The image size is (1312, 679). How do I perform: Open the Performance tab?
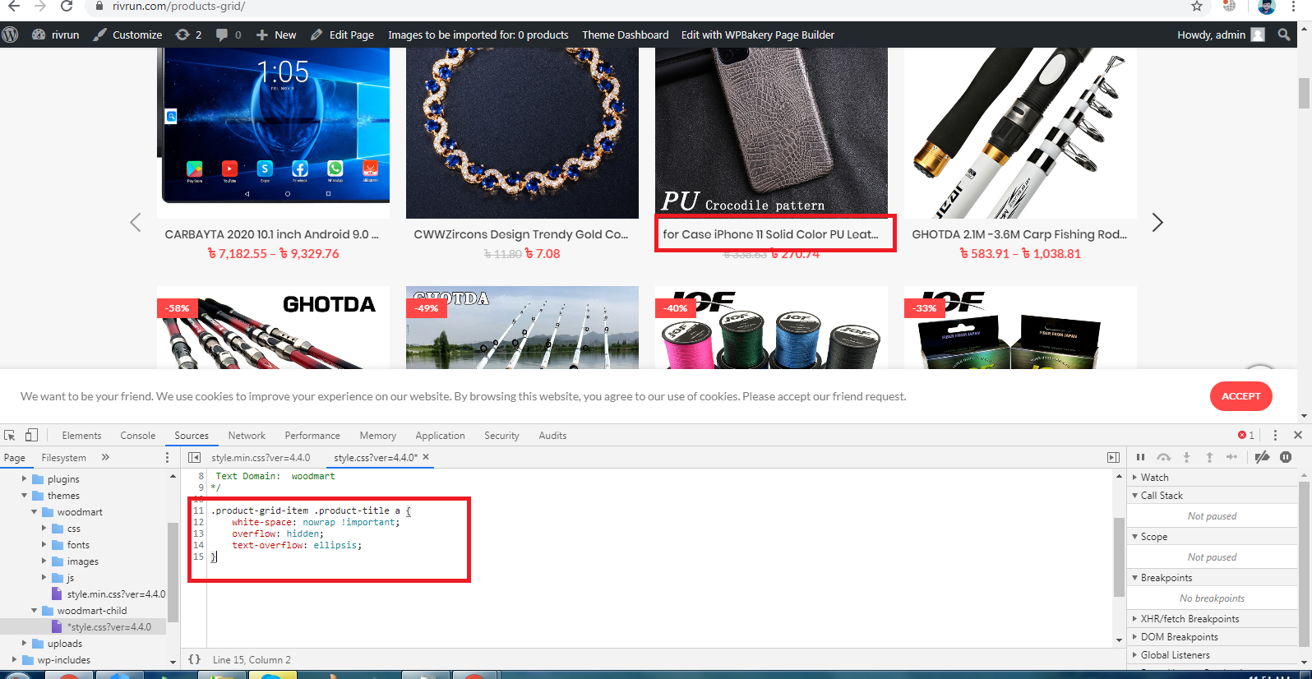click(x=312, y=436)
